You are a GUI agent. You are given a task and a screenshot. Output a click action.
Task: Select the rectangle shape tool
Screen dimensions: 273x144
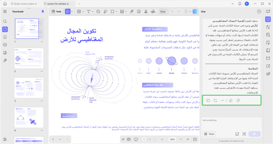(113, 12)
